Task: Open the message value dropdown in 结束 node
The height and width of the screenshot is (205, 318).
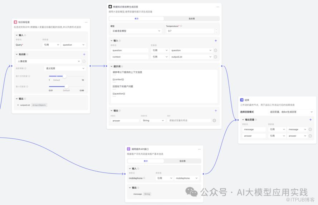Action: click(297, 129)
